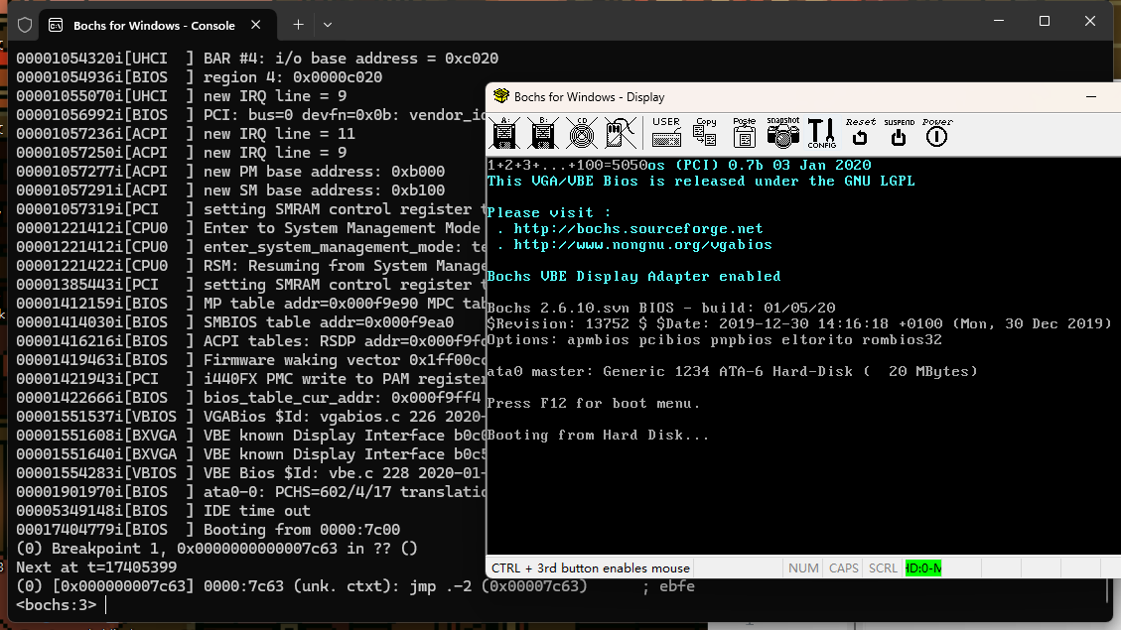The width and height of the screenshot is (1121, 630).
Task: Click 'Bochs VBE Display Adapter enabled' text
Action: click(x=633, y=277)
